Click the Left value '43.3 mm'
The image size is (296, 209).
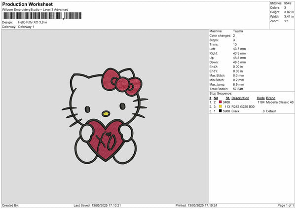click(x=239, y=49)
